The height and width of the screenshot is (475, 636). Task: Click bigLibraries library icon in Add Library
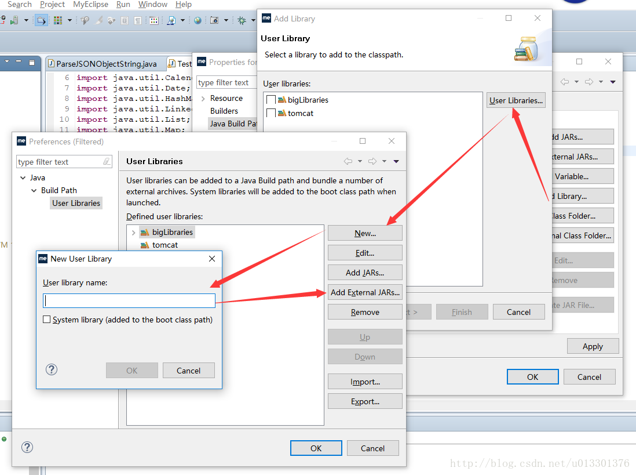[x=282, y=100]
